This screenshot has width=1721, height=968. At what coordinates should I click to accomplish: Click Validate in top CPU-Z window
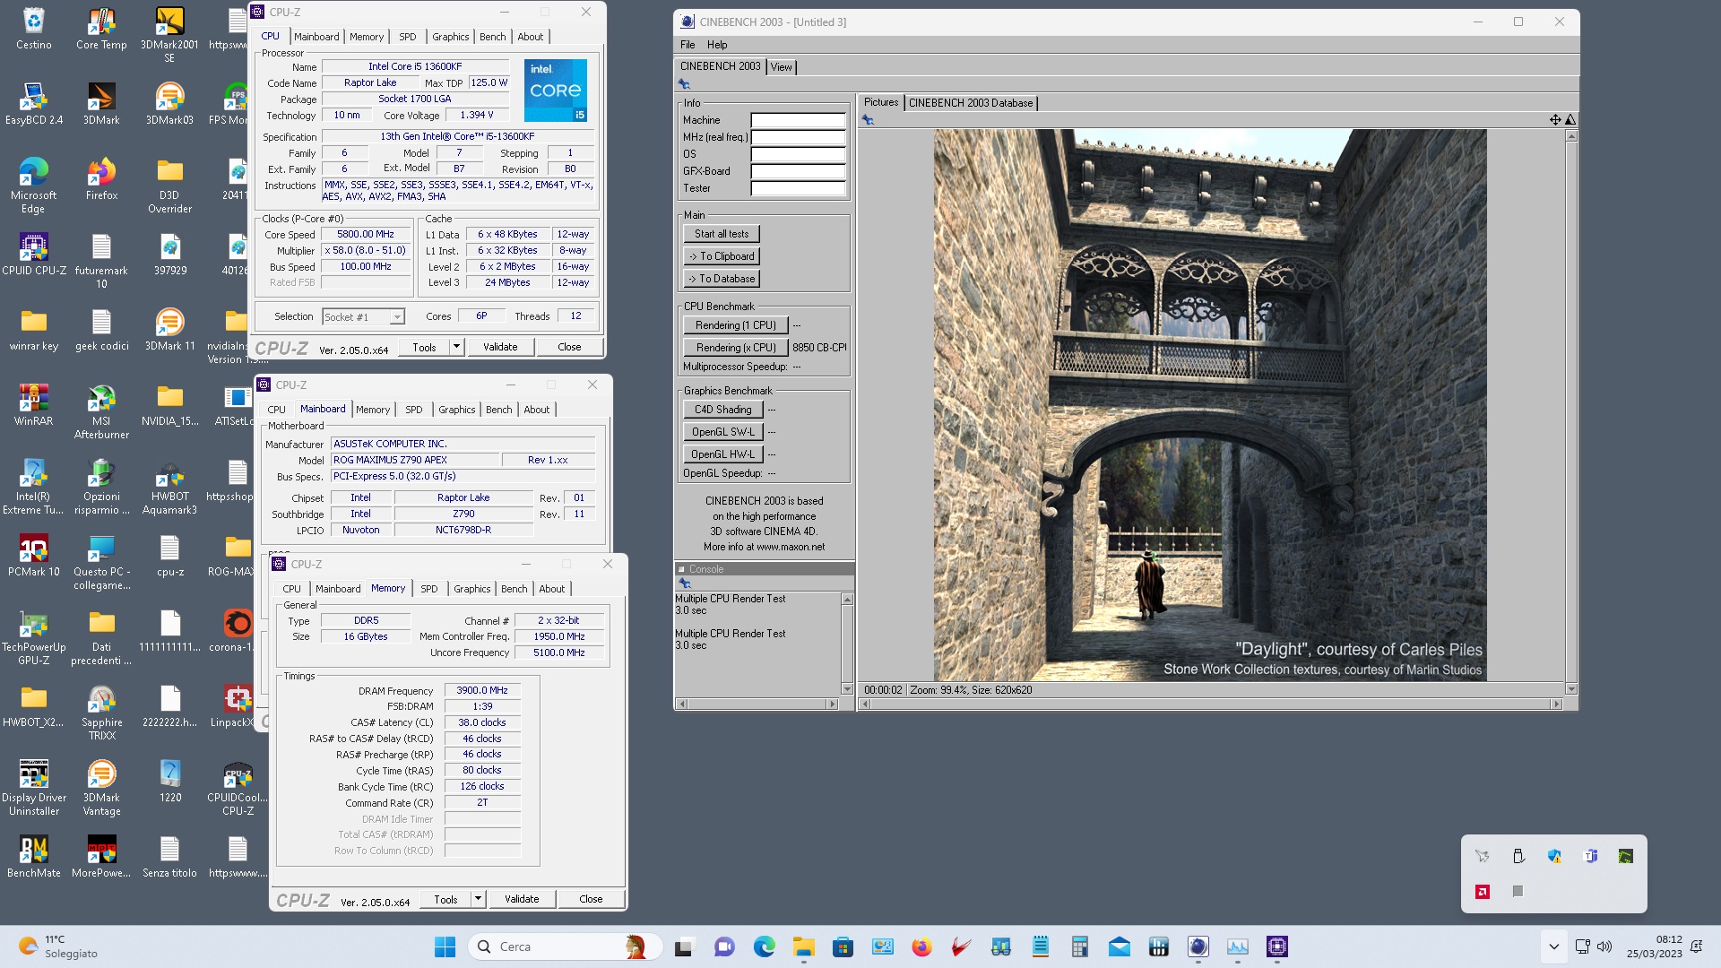click(x=500, y=347)
